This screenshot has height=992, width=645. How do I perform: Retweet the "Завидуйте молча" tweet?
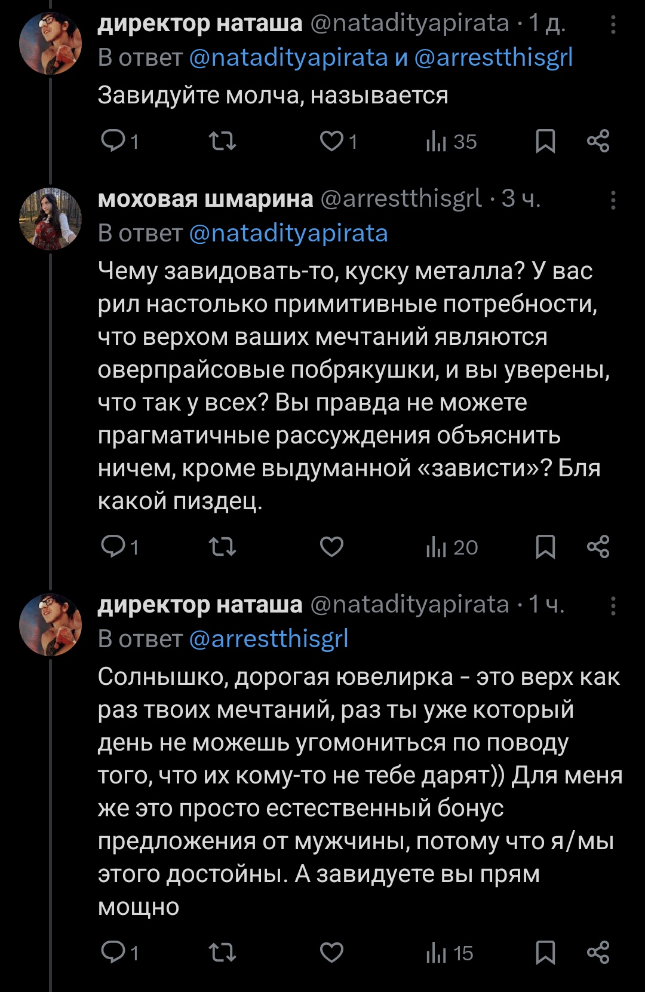click(x=222, y=141)
